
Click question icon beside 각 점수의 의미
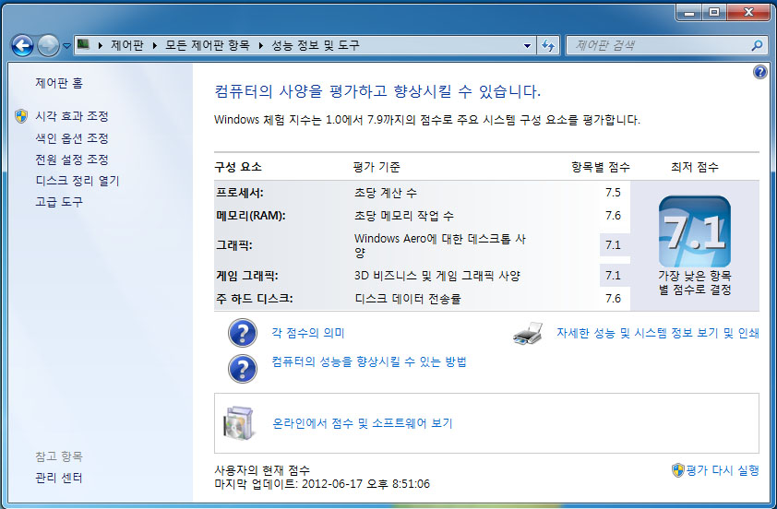[243, 333]
